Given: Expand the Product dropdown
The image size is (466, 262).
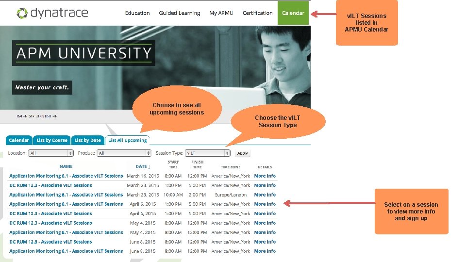Looking at the screenshot, I should pos(124,153).
